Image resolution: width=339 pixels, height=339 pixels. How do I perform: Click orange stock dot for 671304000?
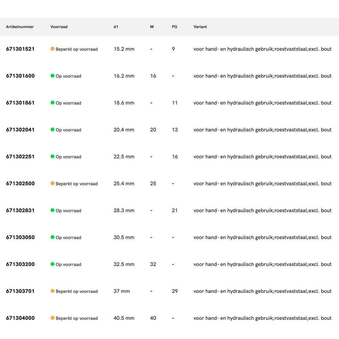point(53,318)
